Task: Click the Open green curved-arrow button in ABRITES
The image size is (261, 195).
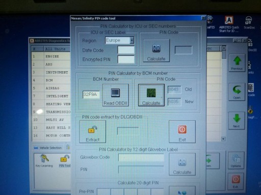Action: [237, 92]
